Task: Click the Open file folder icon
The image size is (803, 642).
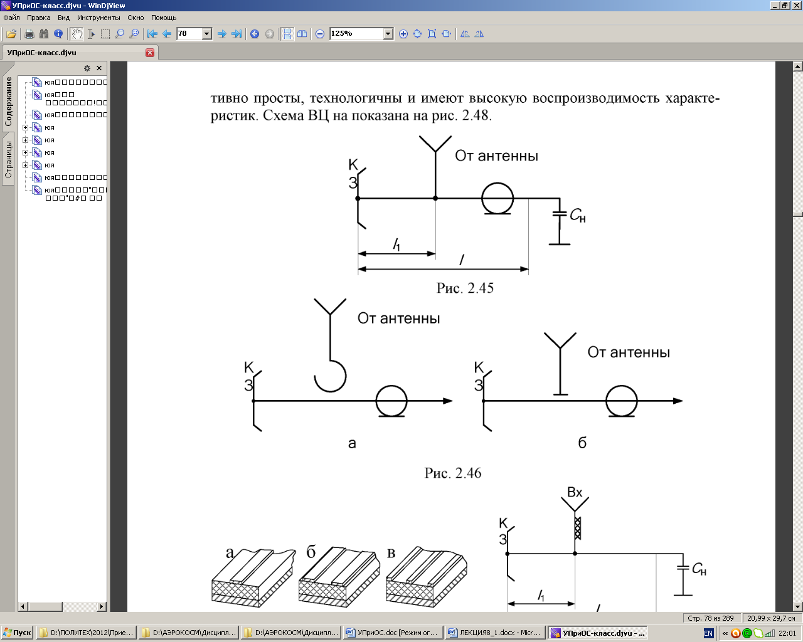Action: (x=11, y=34)
